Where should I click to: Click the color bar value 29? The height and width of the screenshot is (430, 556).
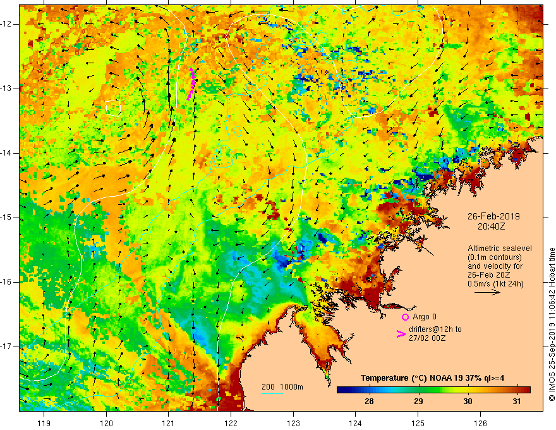418,402
